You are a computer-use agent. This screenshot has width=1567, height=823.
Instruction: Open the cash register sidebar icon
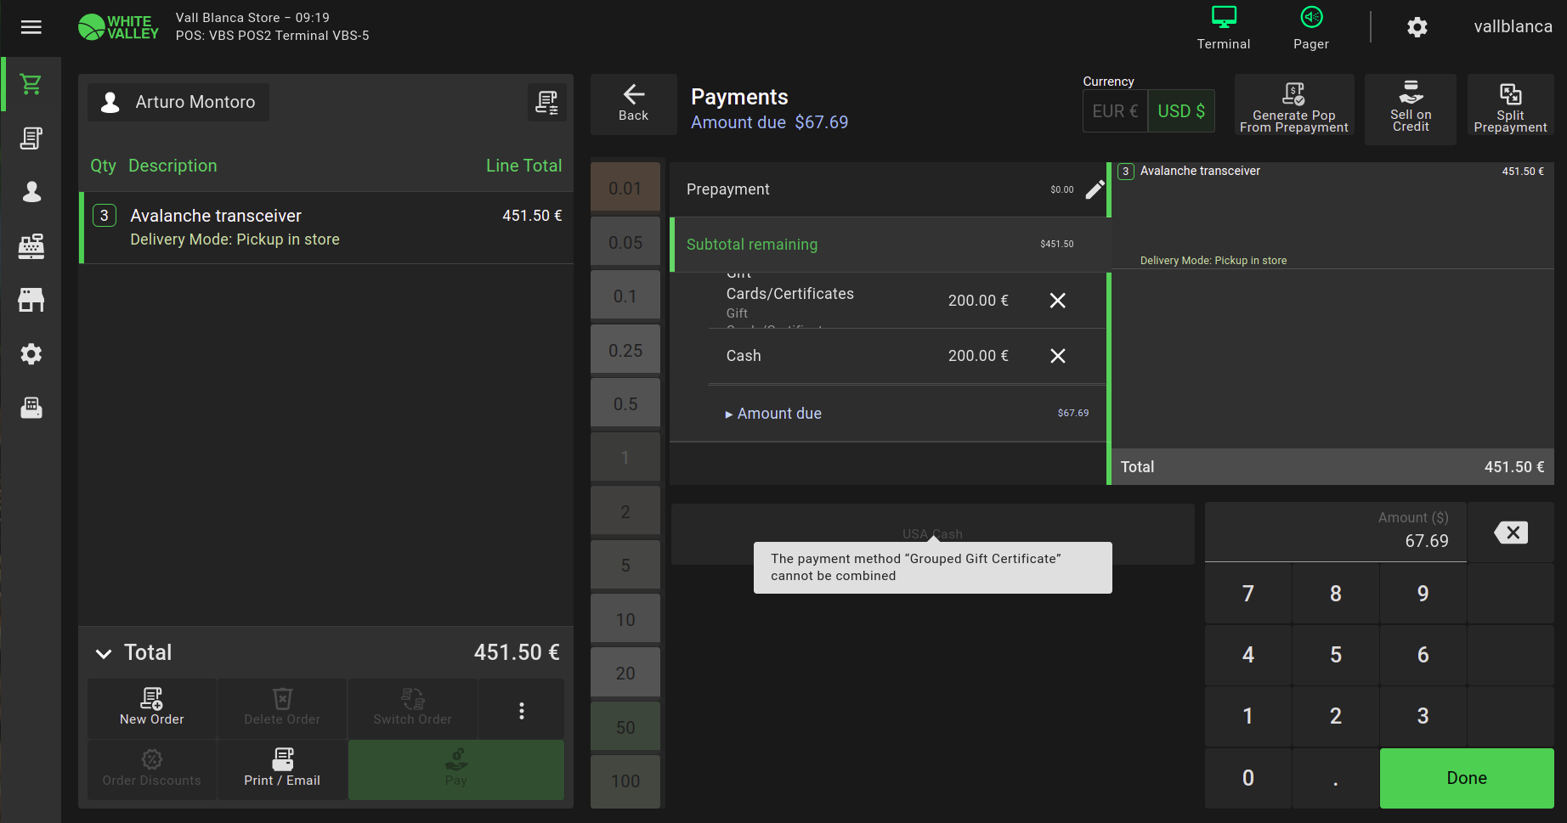pyautogui.click(x=31, y=246)
